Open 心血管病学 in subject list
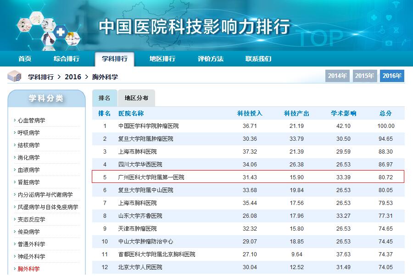Image resolution: width=413 pixels, height=276 pixels. [x=31, y=121]
